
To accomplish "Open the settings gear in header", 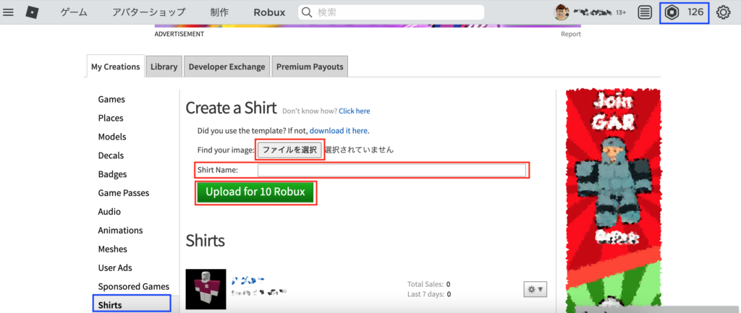I will tap(724, 12).
